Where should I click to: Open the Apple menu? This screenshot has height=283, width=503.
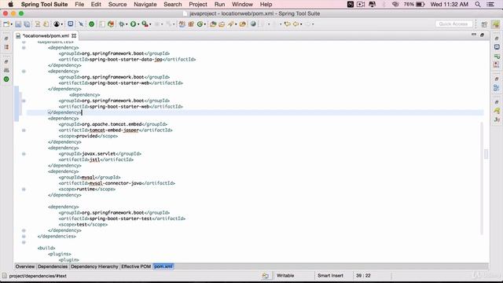pyautogui.click(x=10, y=5)
